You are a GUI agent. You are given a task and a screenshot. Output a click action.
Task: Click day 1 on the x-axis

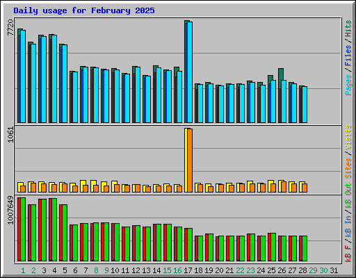[x=23, y=270]
